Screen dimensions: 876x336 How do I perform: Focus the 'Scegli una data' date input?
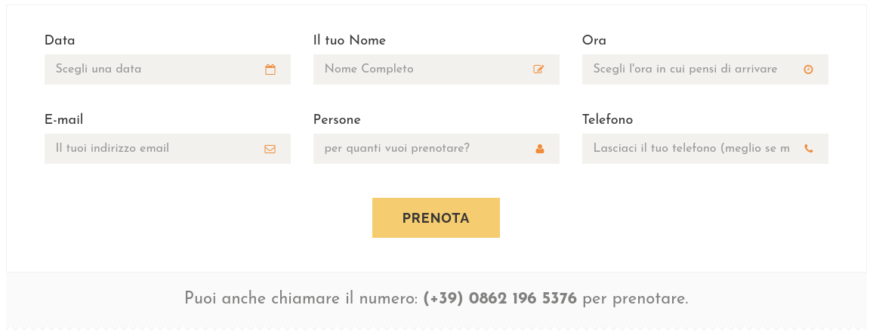click(x=168, y=69)
